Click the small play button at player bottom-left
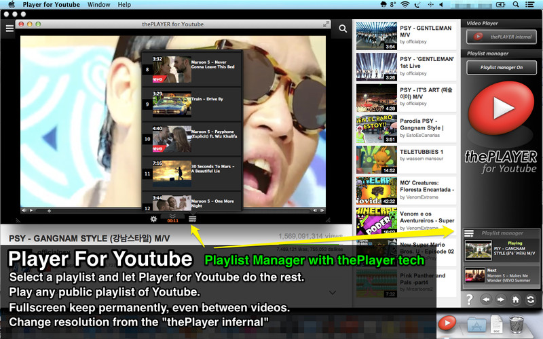The height and width of the screenshot is (339, 543). 31,210
